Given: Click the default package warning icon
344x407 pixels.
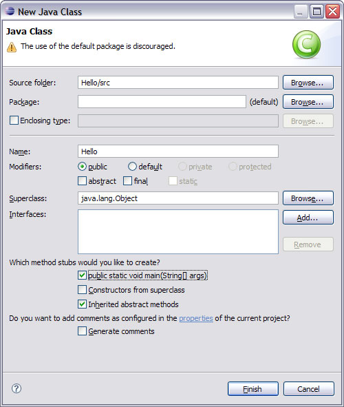Looking at the screenshot, I should [12, 47].
